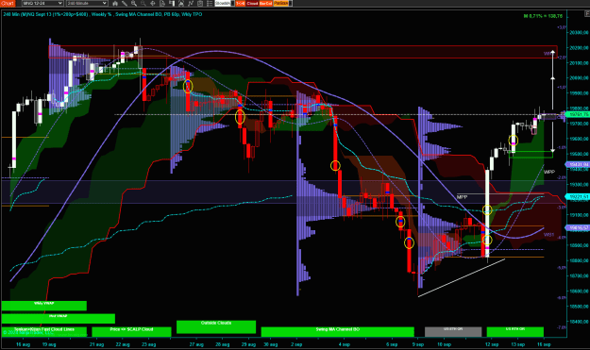The height and width of the screenshot is (350, 590).
Task: Click the green M 0,71% readout
Action: (x=543, y=16)
